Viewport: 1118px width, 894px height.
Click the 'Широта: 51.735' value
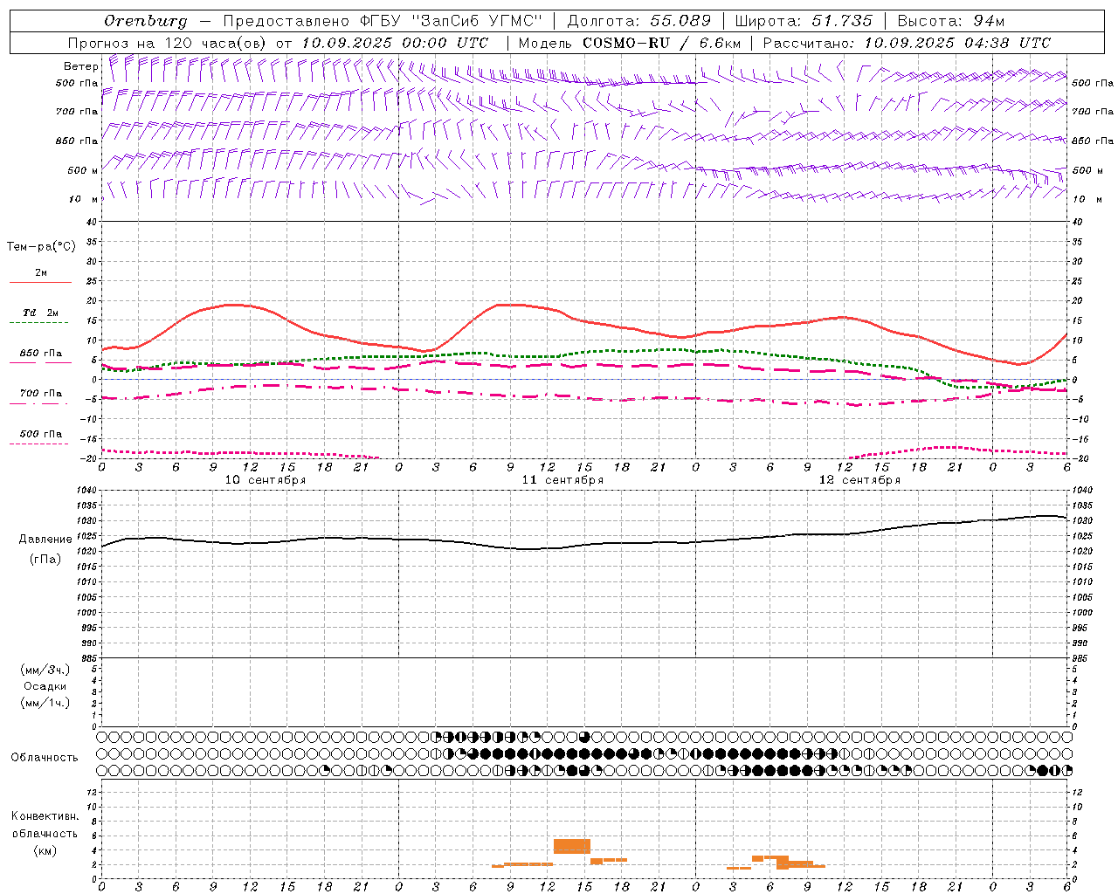(x=804, y=21)
